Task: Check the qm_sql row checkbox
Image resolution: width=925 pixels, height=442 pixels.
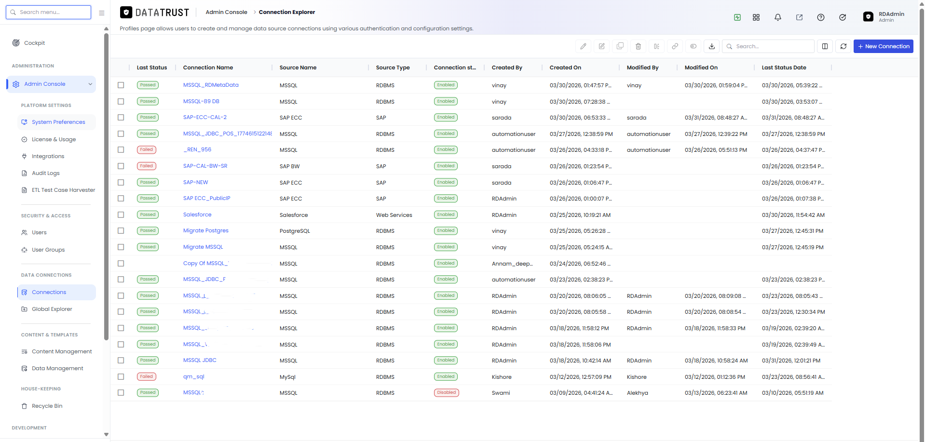Action: tap(121, 377)
